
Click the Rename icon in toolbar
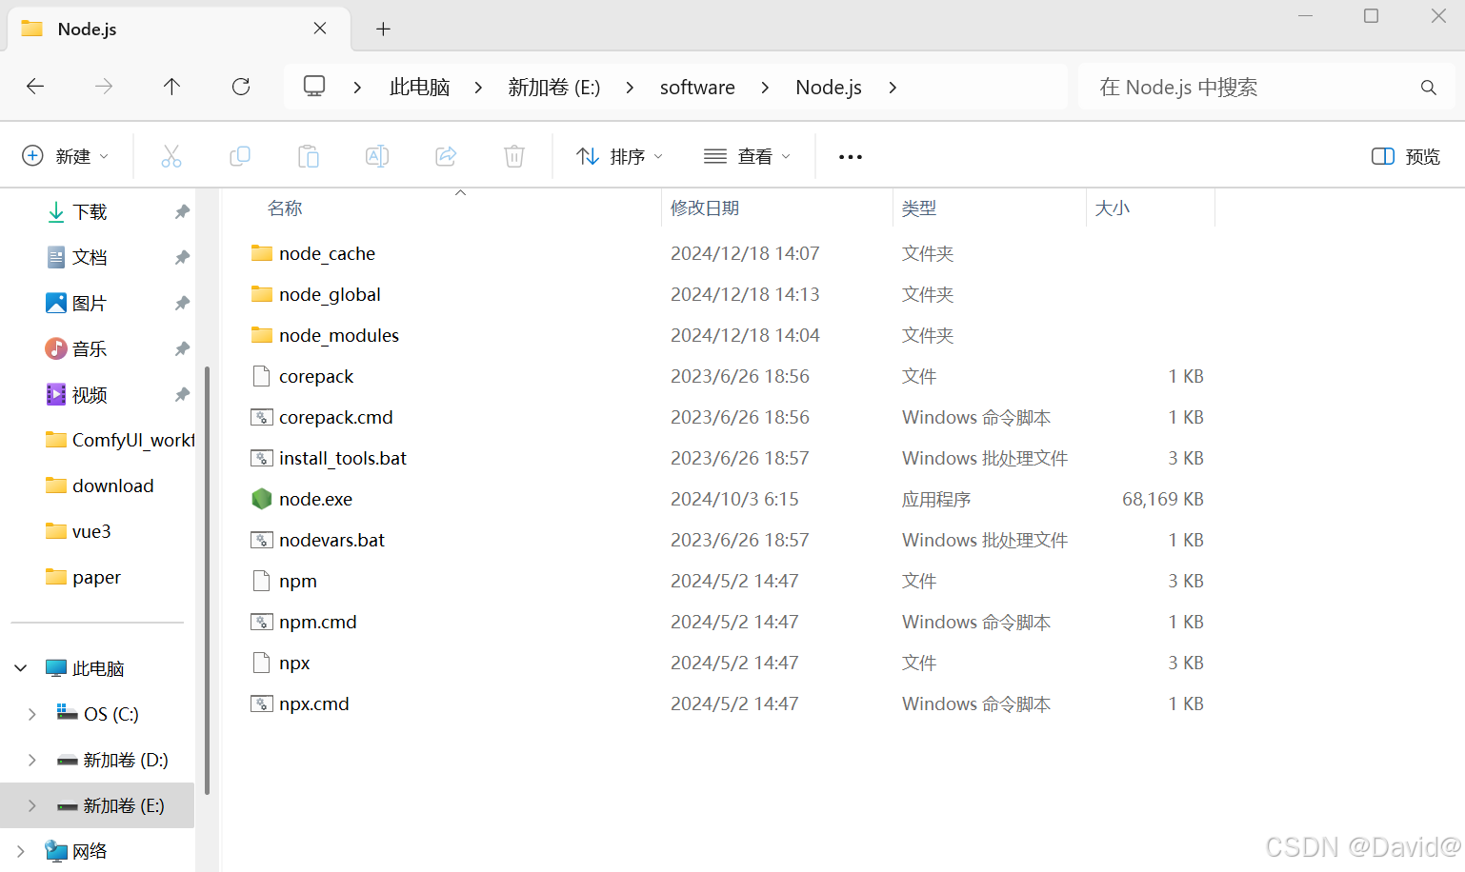(377, 156)
